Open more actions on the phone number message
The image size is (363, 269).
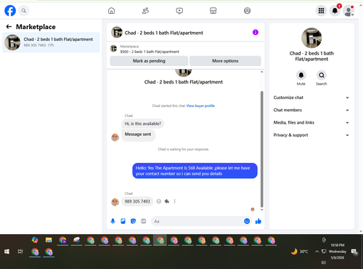[x=174, y=201]
